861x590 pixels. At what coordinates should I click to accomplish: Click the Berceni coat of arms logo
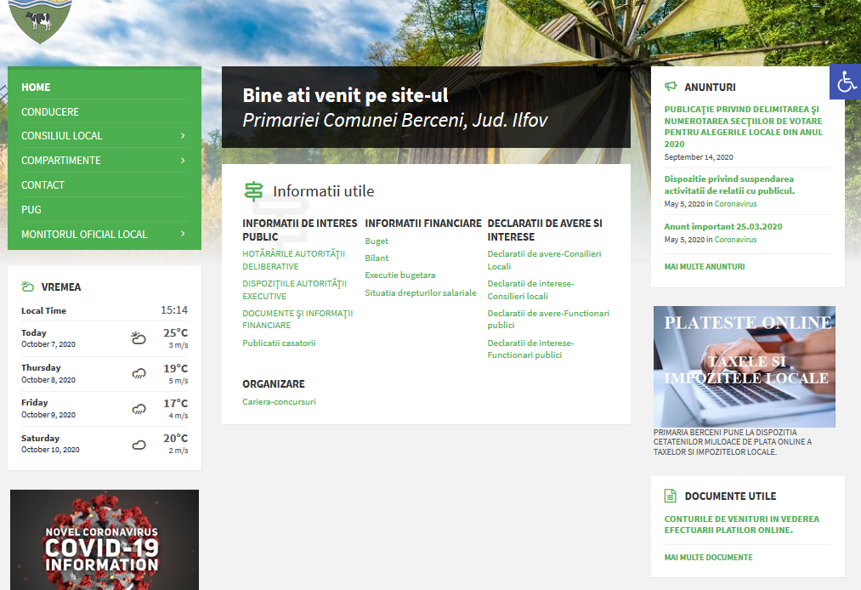point(40,19)
